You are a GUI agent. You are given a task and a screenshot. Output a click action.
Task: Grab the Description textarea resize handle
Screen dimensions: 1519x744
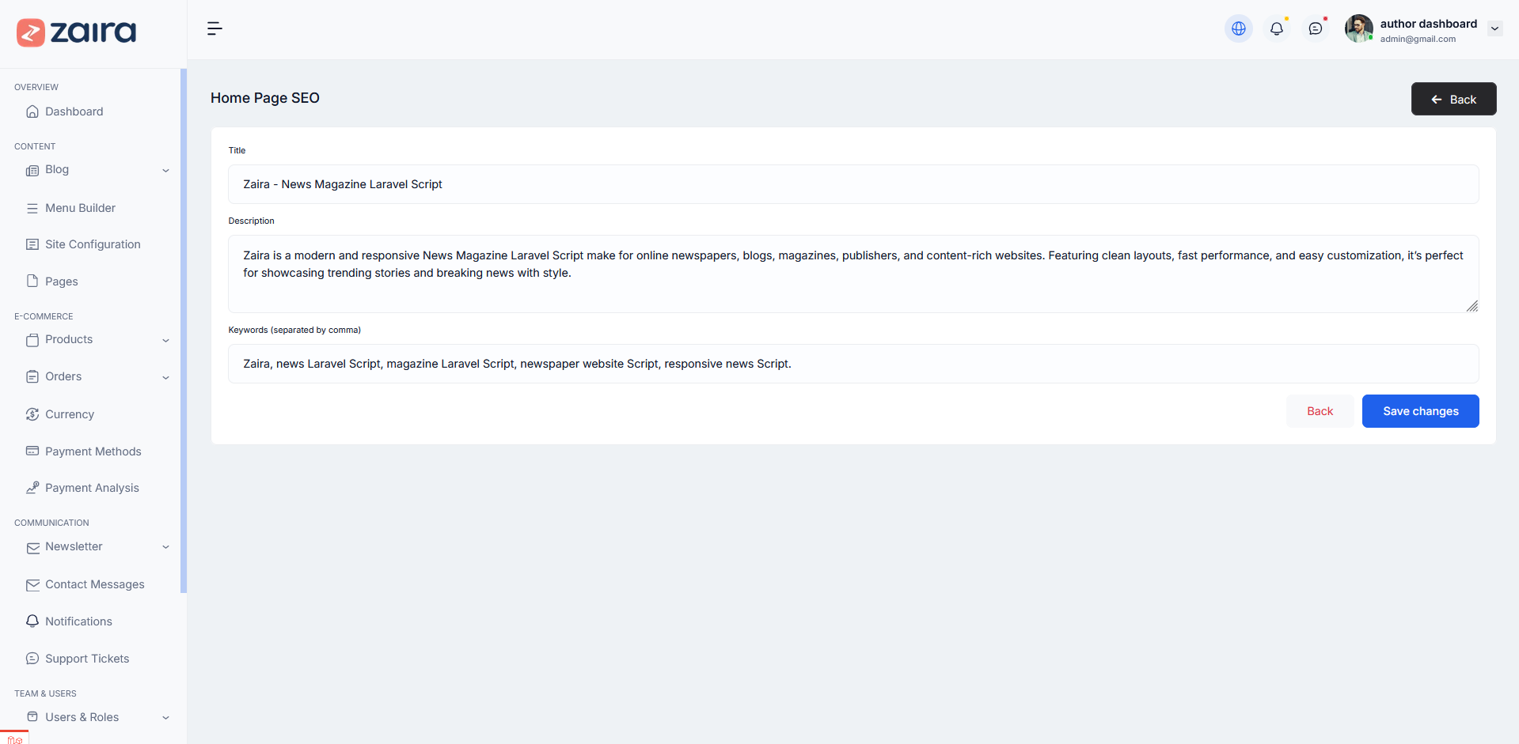click(1472, 306)
